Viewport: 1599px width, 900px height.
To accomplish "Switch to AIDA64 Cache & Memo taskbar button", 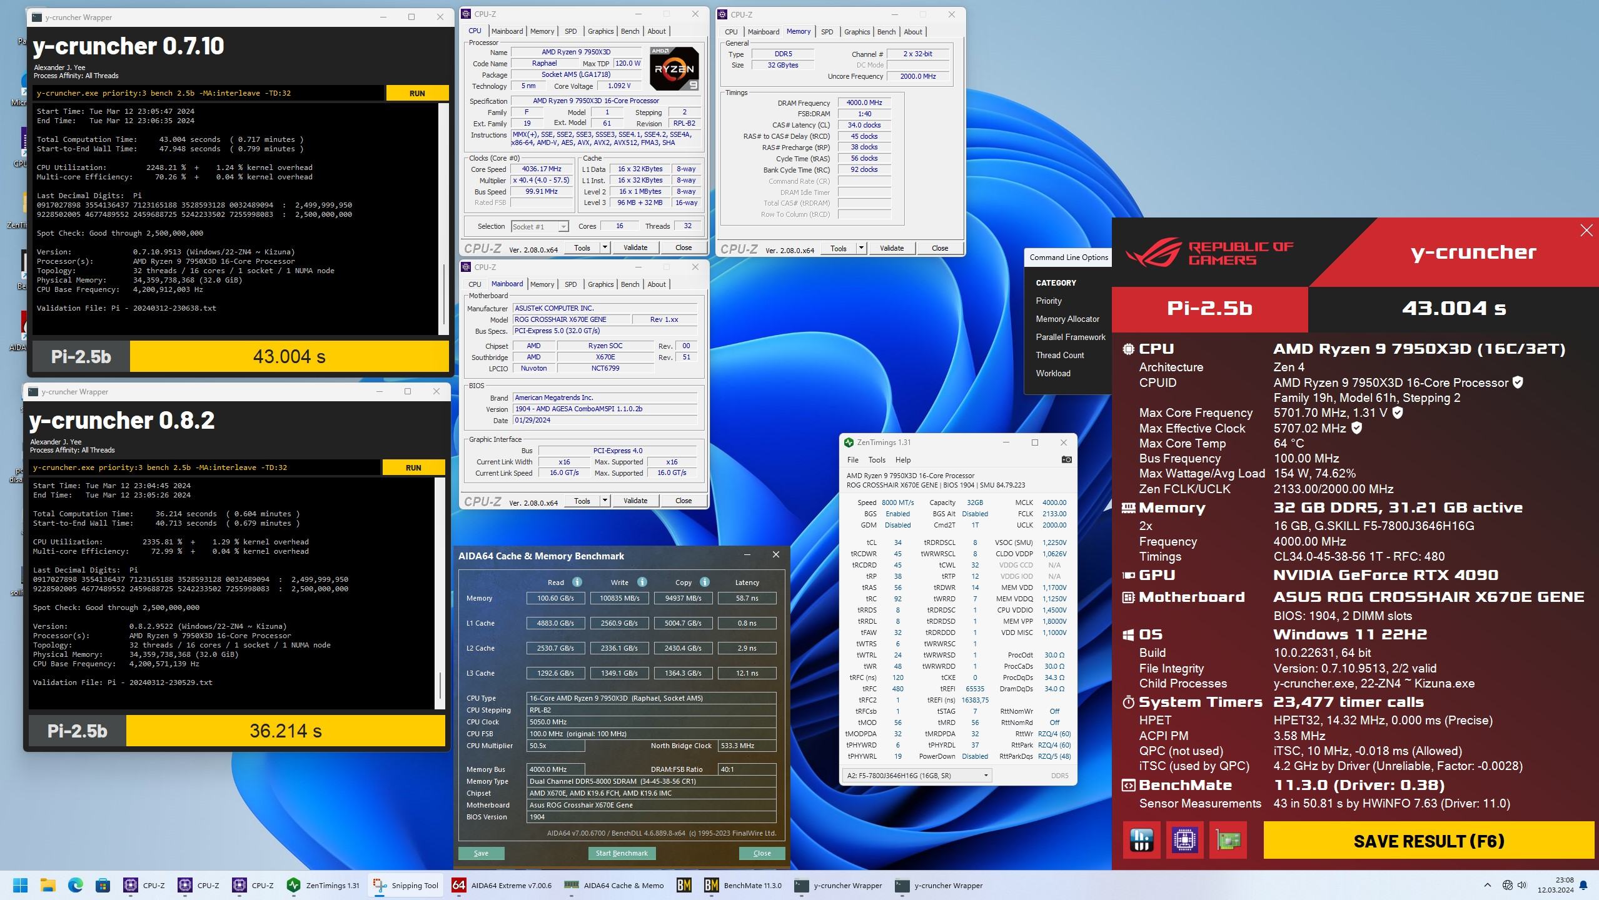I will coord(615,885).
